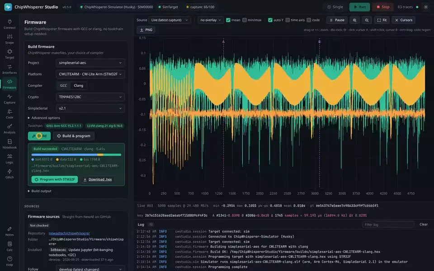Click the zoom in magnifier icon
The height and width of the screenshot is (271, 434).
pos(354,20)
